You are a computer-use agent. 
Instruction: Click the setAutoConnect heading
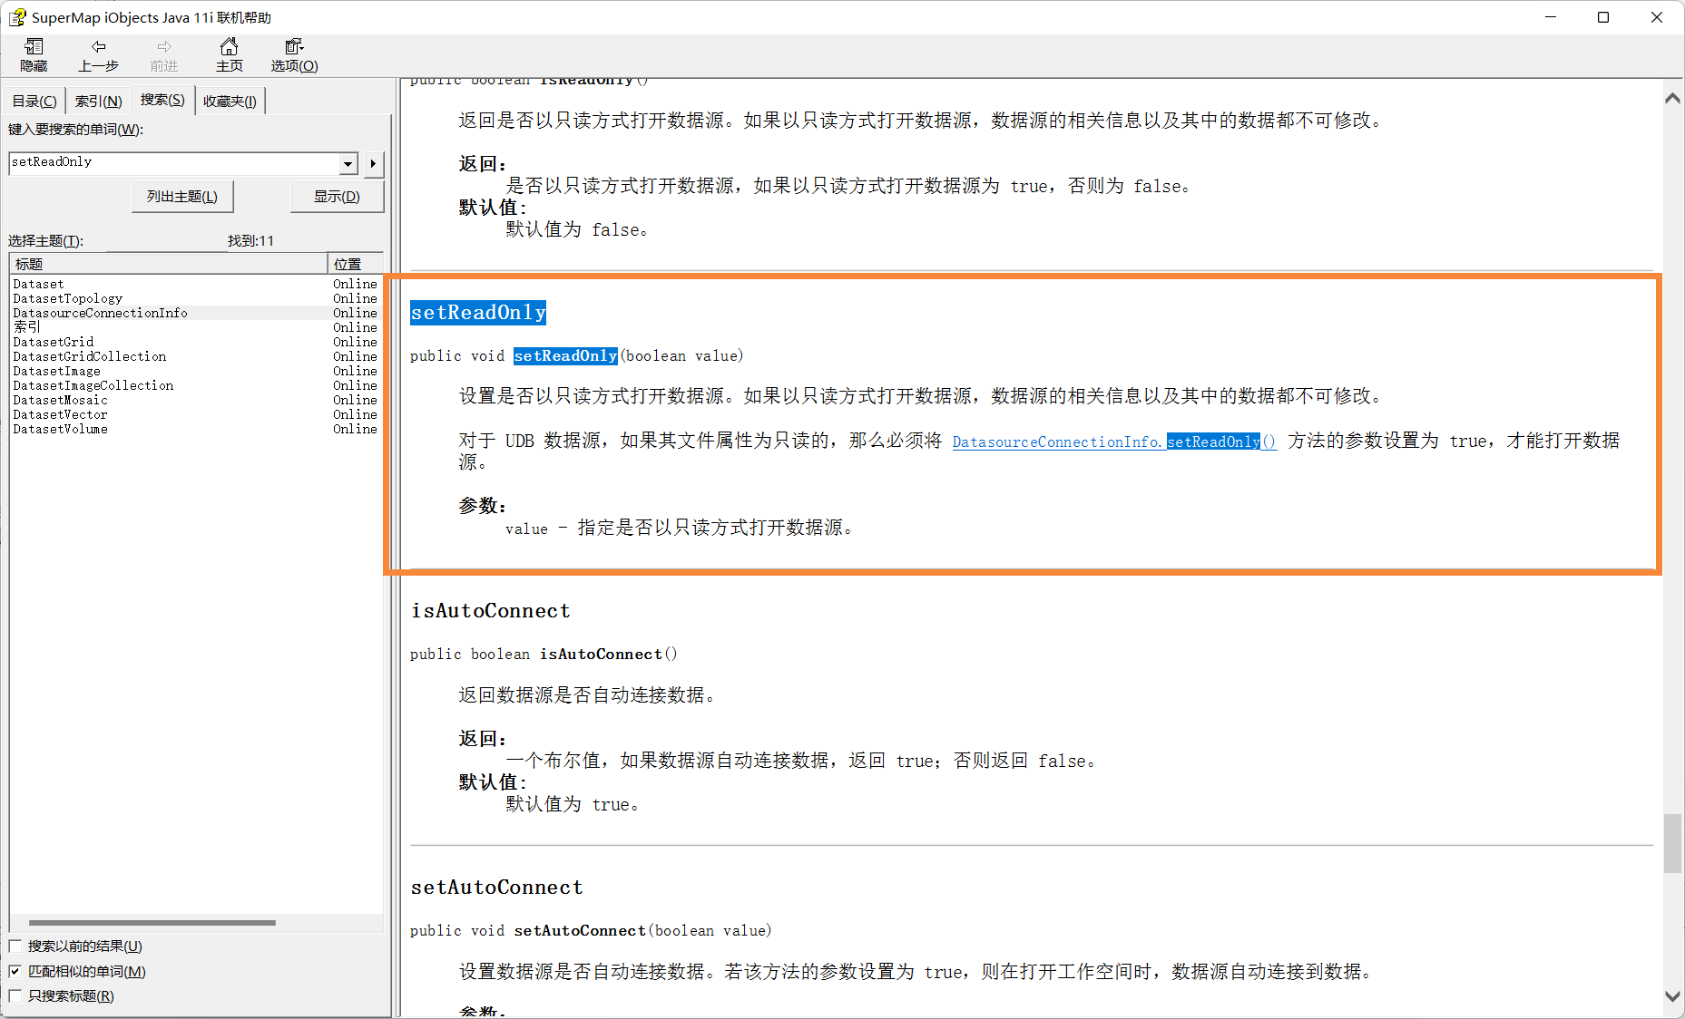(x=496, y=888)
